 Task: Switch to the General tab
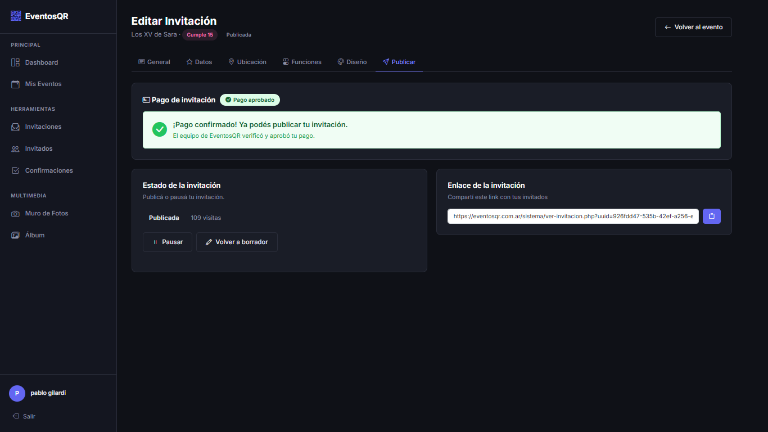(x=154, y=62)
